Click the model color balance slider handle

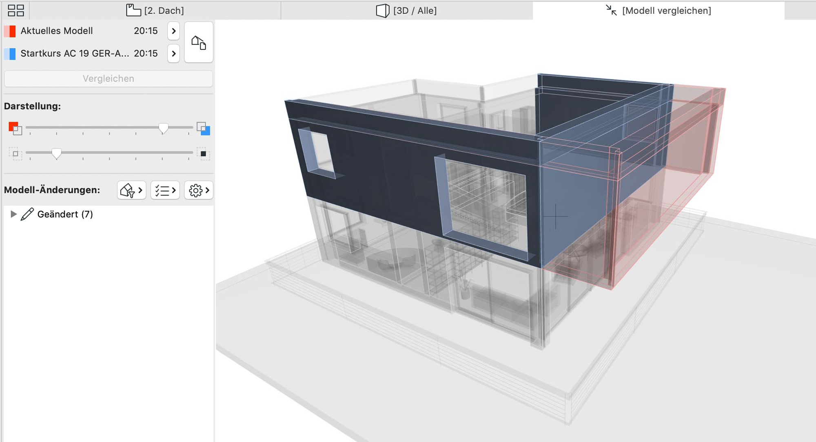tap(163, 128)
